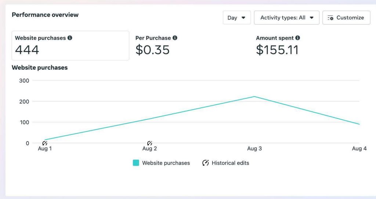Select the Per Purchase $0.35 metric
Image resolution: width=376 pixels, height=199 pixels.
tap(156, 45)
